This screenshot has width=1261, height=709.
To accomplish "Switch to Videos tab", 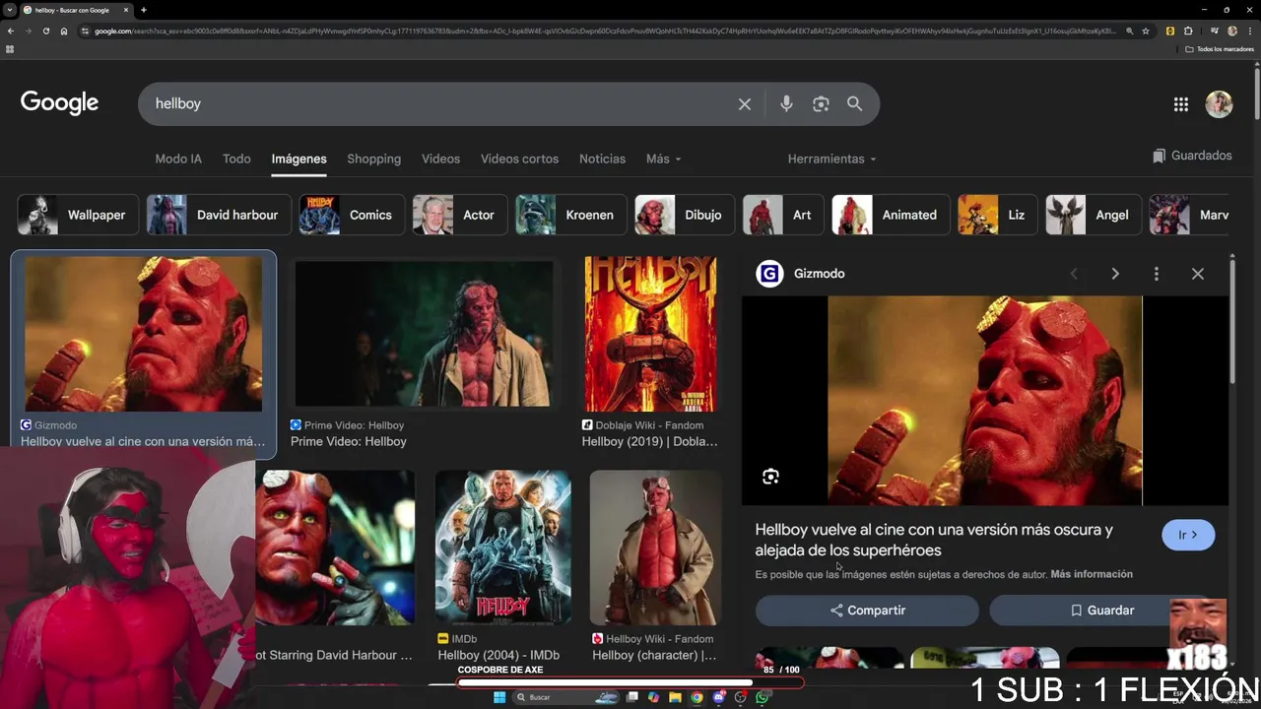I will tap(440, 159).
